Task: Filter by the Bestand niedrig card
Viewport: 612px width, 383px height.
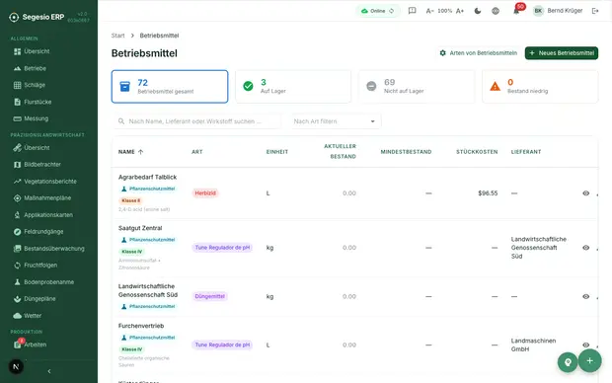Action: tap(540, 87)
